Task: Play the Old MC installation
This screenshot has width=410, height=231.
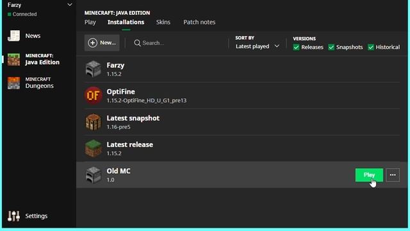Action: pos(369,175)
